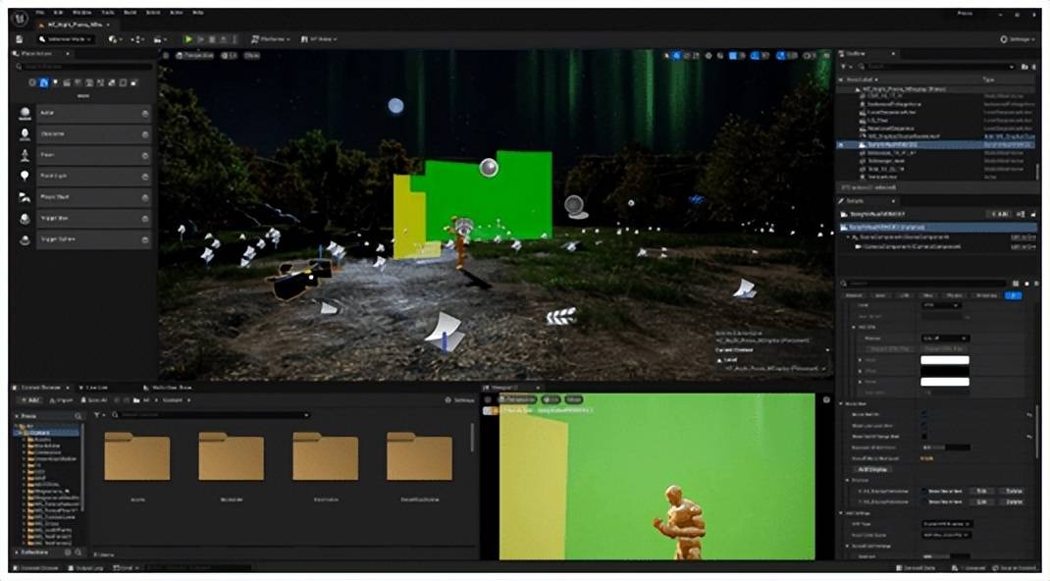Toggle visibility of the selected Outliner row
Screen dimensions: 1050x581
click(841, 144)
